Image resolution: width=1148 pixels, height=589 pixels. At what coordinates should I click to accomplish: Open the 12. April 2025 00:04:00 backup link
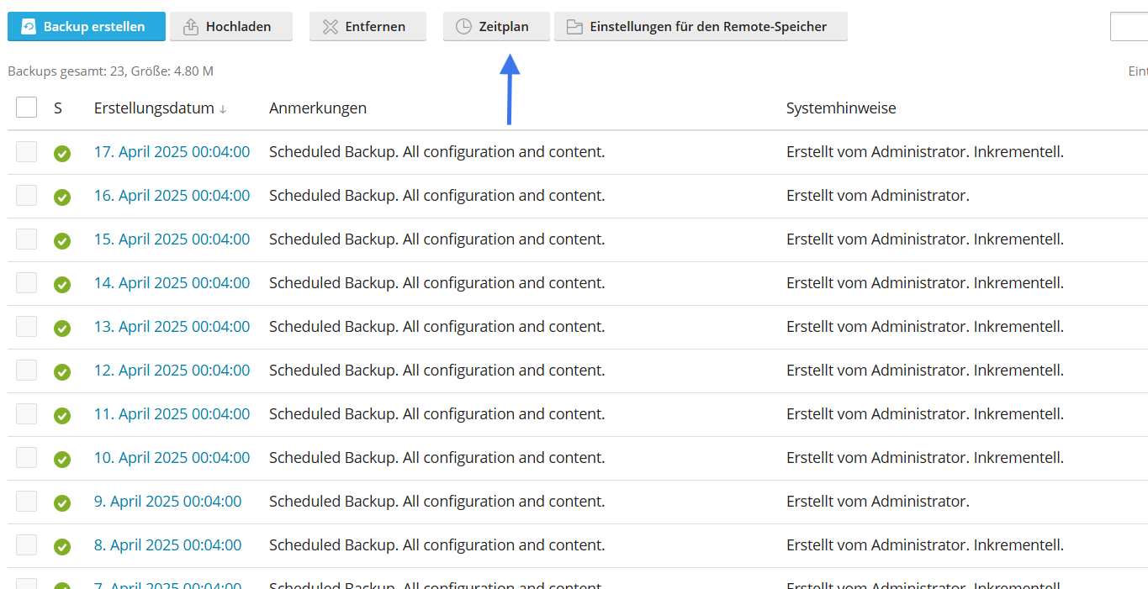click(172, 371)
